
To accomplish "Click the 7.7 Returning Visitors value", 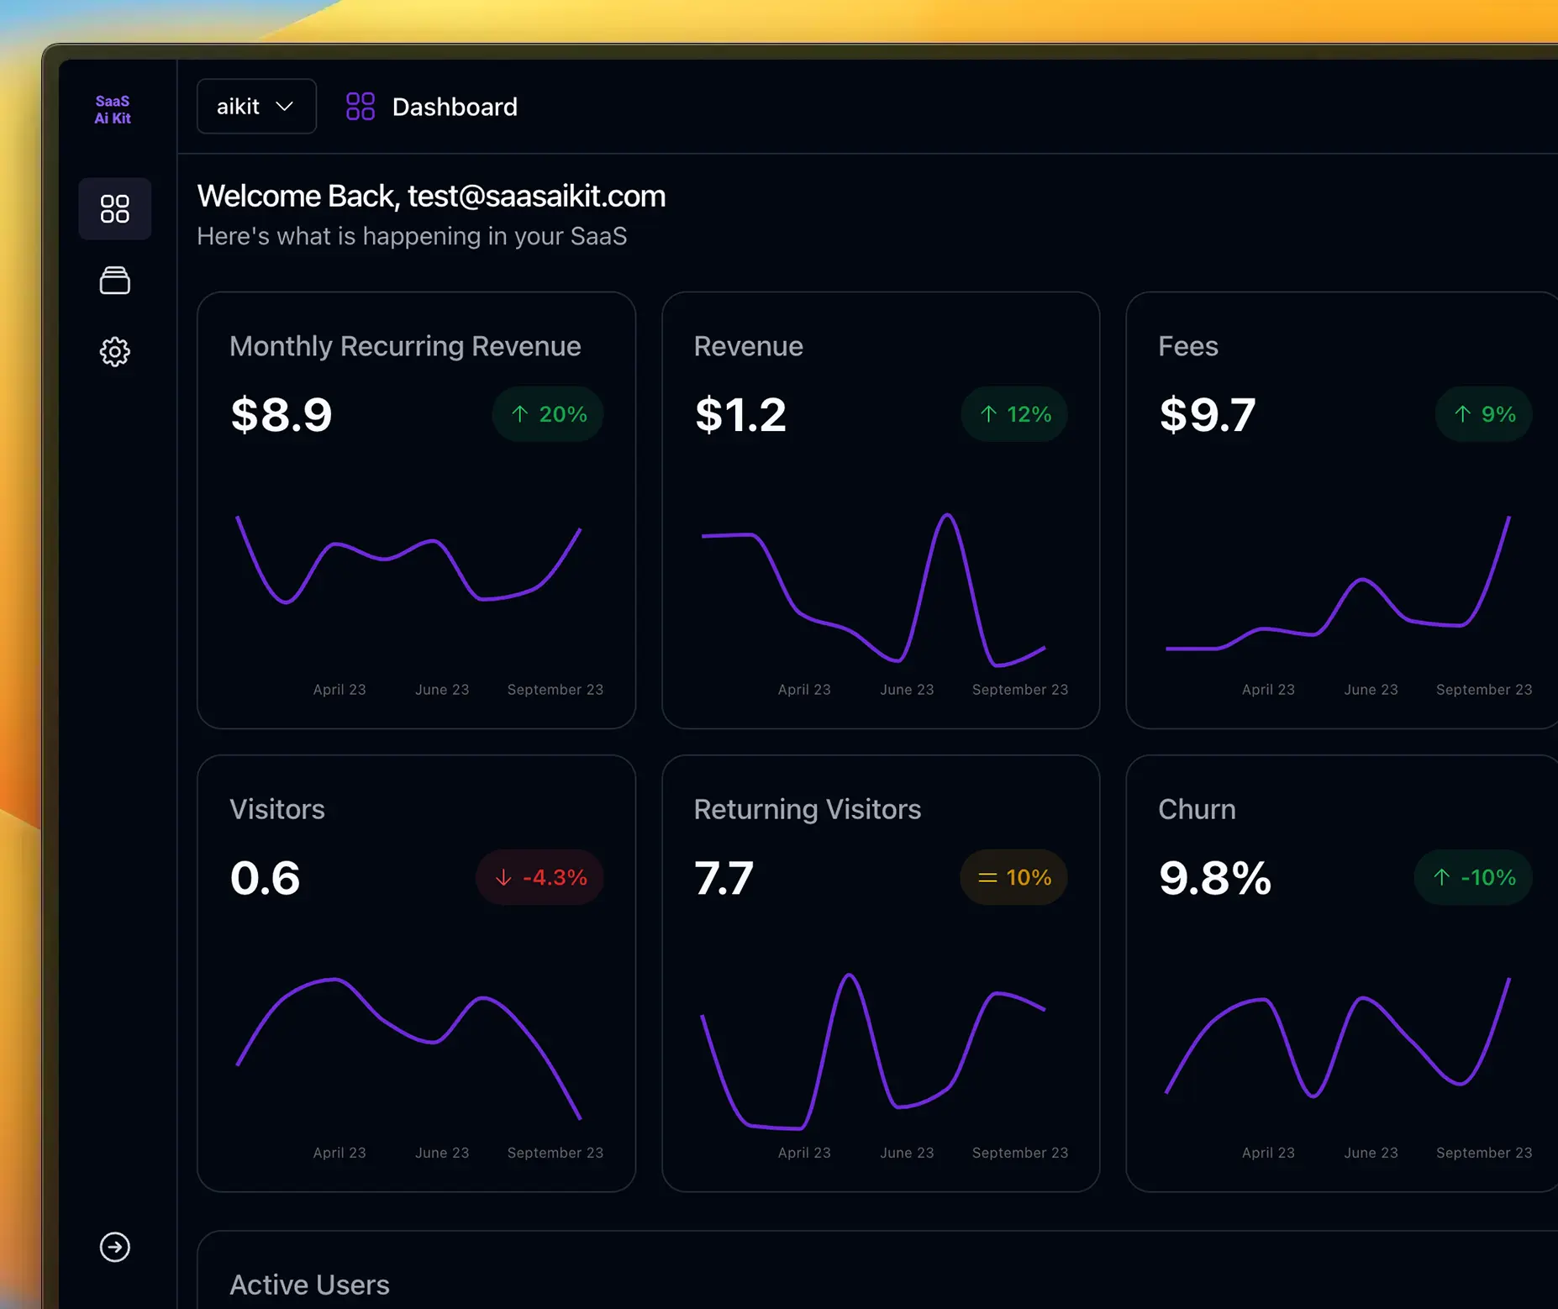I will click(x=724, y=878).
